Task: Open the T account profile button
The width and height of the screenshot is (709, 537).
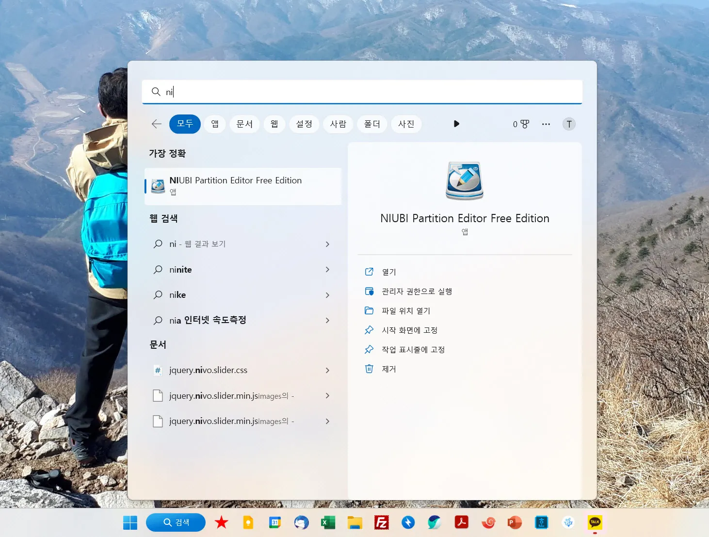Action: click(x=569, y=124)
